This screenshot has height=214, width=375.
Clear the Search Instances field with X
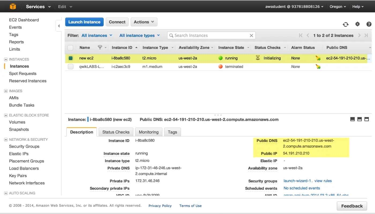point(251,35)
